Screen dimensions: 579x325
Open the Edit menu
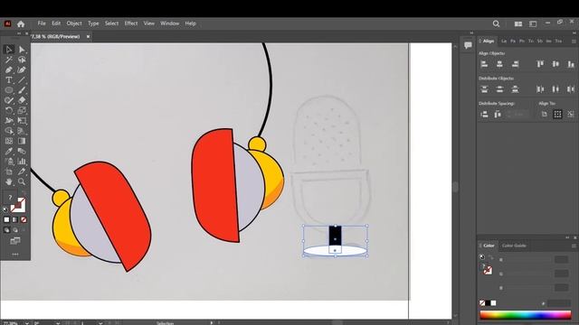click(56, 23)
